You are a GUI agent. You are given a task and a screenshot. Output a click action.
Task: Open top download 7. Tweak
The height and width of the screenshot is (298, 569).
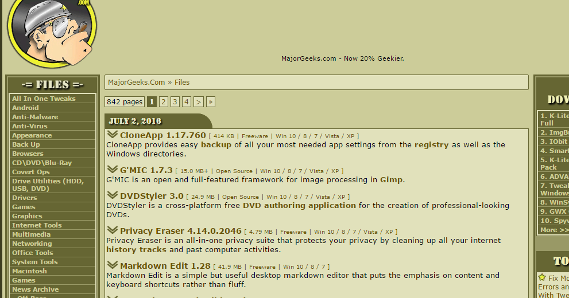click(x=553, y=189)
